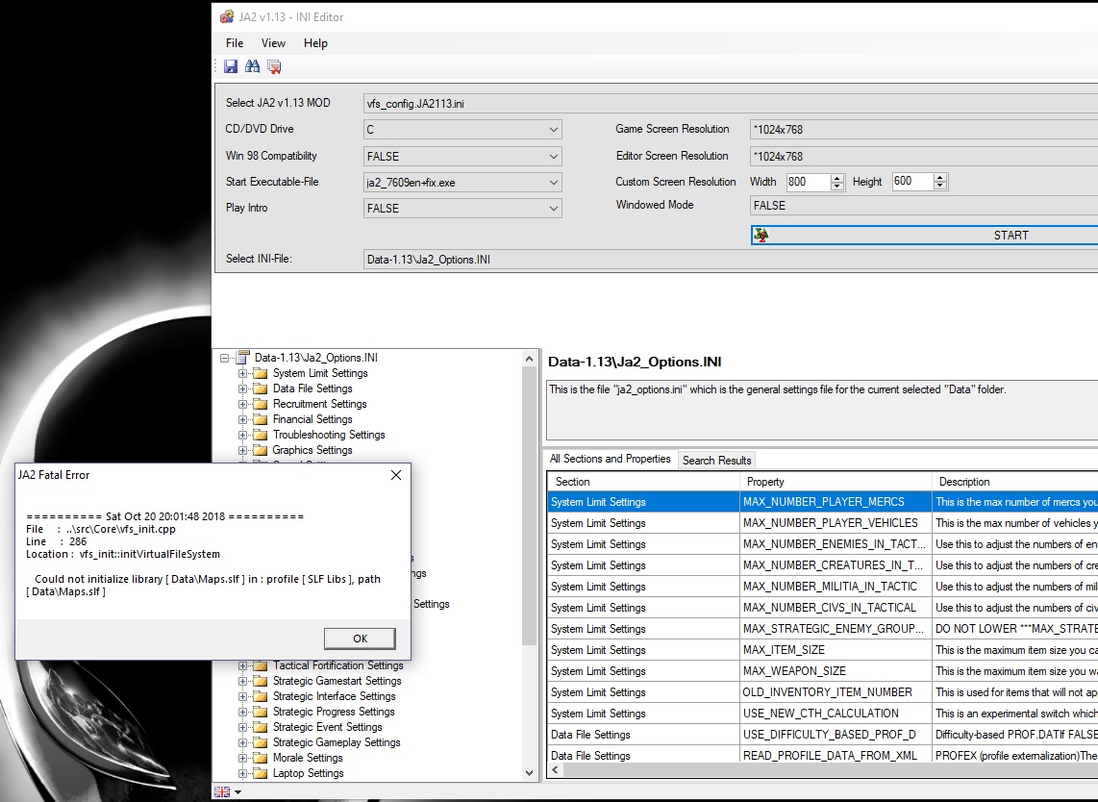Open the File menu
This screenshot has height=802, width=1098.
(x=235, y=43)
